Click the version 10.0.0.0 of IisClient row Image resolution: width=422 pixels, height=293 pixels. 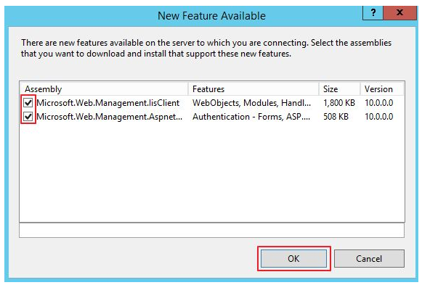click(379, 103)
